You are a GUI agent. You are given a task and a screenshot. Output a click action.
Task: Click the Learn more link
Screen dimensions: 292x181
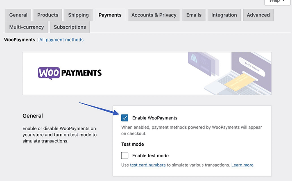coord(242,165)
